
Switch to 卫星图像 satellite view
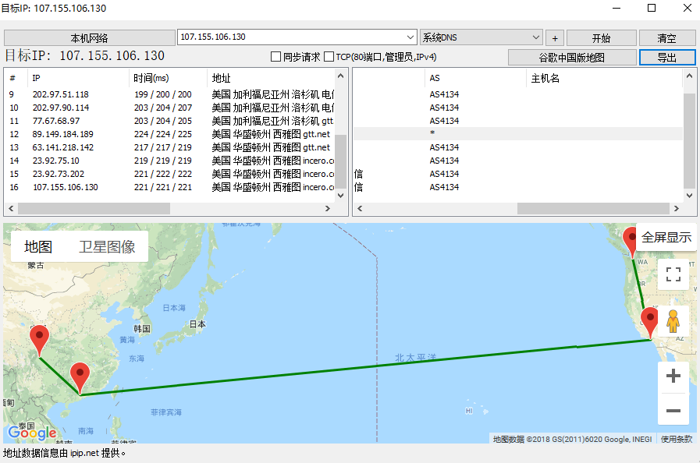pyautogui.click(x=107, y=246)
